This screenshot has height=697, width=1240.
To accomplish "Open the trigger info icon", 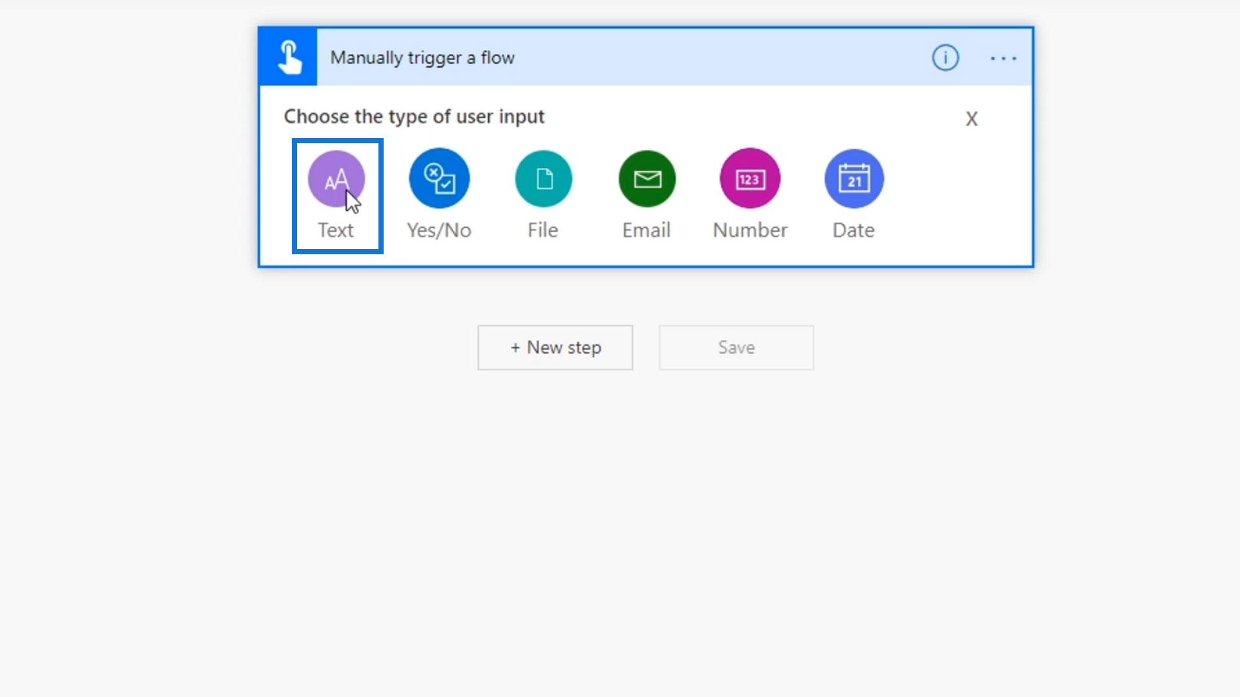I will (x=945, y=58).
